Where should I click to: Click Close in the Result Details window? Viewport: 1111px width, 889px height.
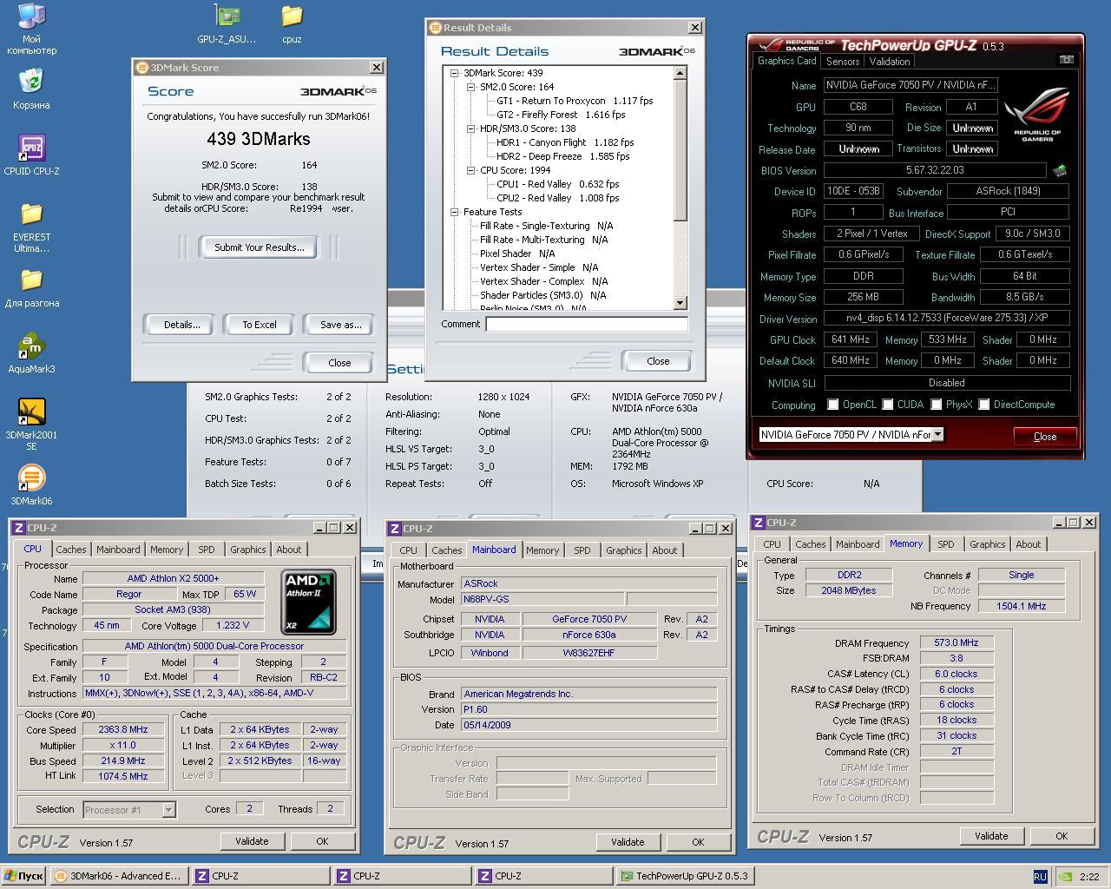pyautogui.click(x=658, y=361)
